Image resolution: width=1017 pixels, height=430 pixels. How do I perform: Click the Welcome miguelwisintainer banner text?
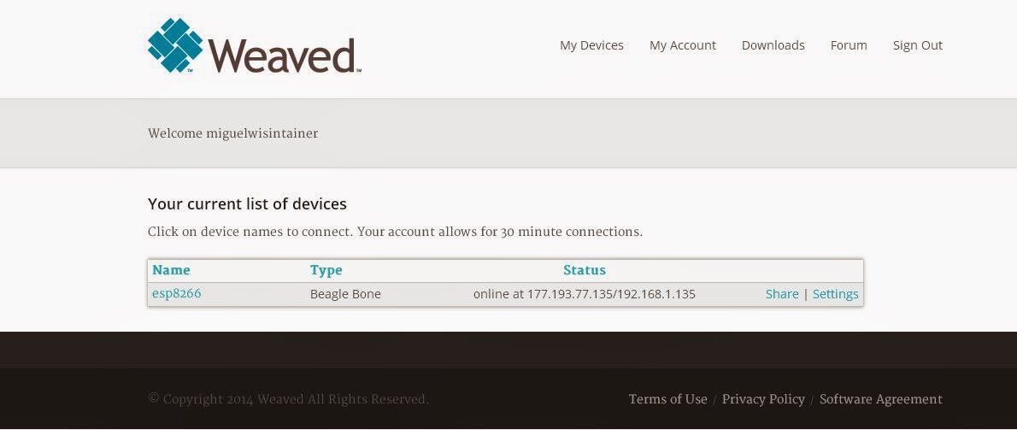(232, 133)
